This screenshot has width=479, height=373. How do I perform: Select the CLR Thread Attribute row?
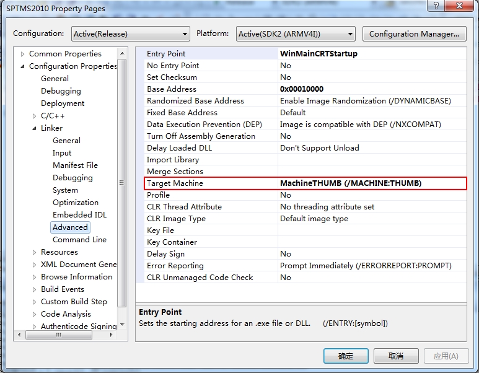click(x=305, y=207)
